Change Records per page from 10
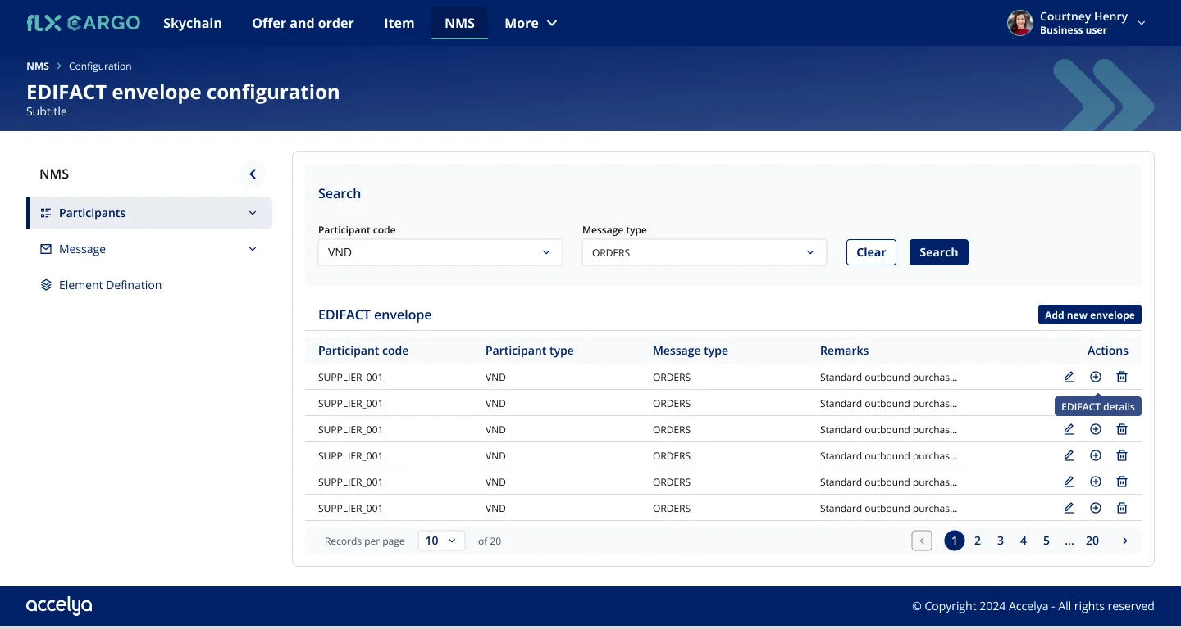1181x629 pixels. pos(441,541)
